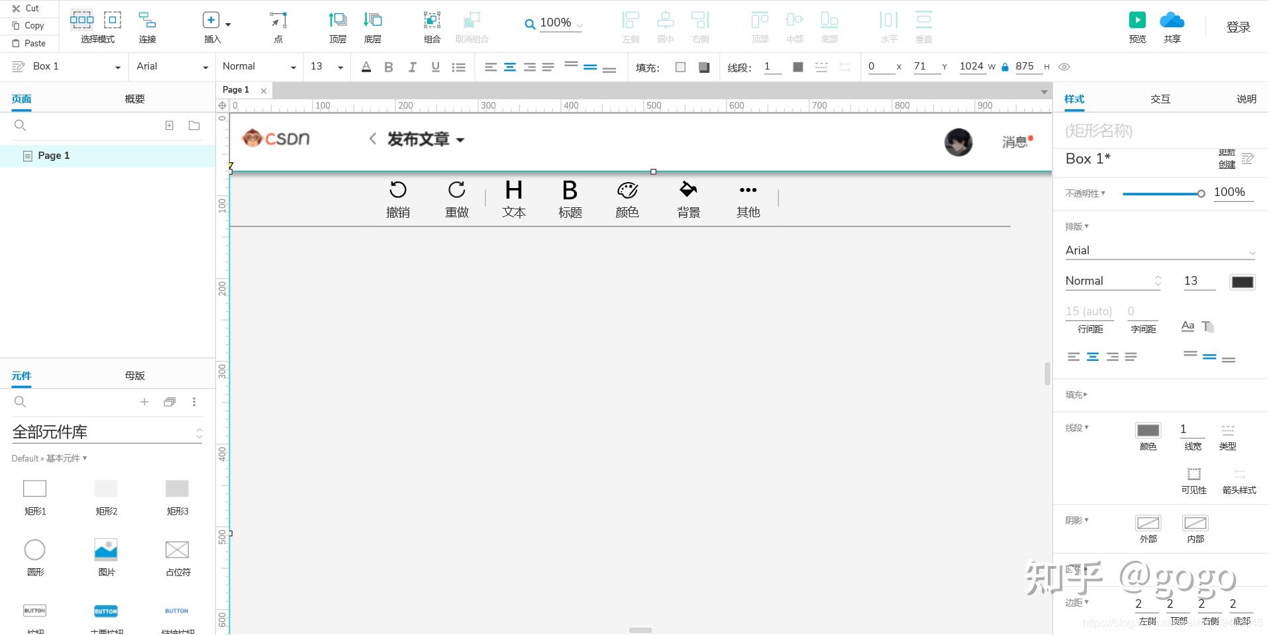The width and height of the screenshot is (1269, 635).
Task: Expand the 填充 fill section
Action: point(1076,395)
